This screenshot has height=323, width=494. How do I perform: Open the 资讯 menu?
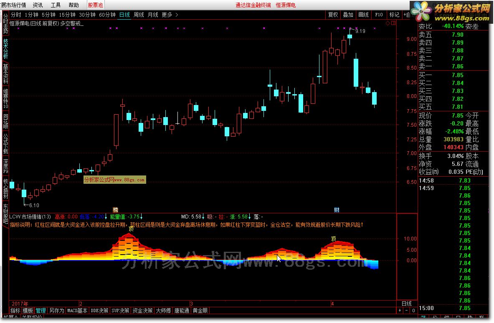coord(38,5)
